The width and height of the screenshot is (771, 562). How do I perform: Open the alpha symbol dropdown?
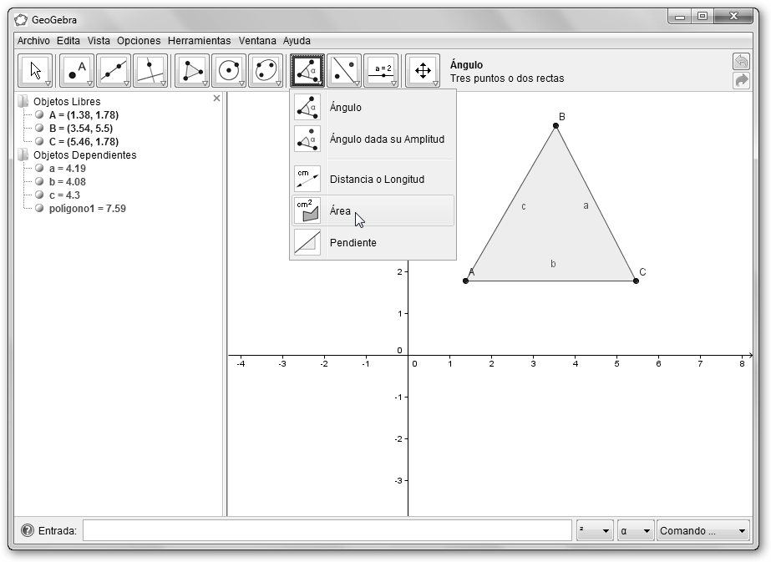[x=635, y=530]
